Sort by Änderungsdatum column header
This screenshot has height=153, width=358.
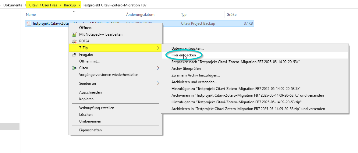point(140,15)
